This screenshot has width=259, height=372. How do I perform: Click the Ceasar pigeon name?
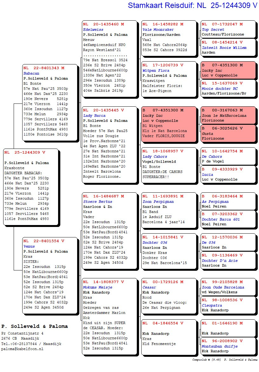click(x=149, y=288)
